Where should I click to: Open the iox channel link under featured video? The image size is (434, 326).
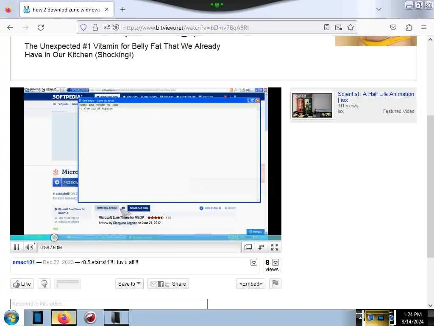pyautogui.click(x=341, y=112)
